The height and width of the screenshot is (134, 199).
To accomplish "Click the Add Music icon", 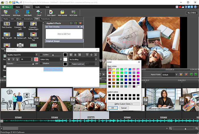I will point(16,13).
